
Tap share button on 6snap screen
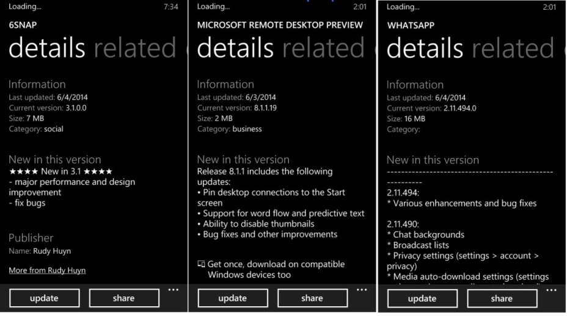click(124, 298)
